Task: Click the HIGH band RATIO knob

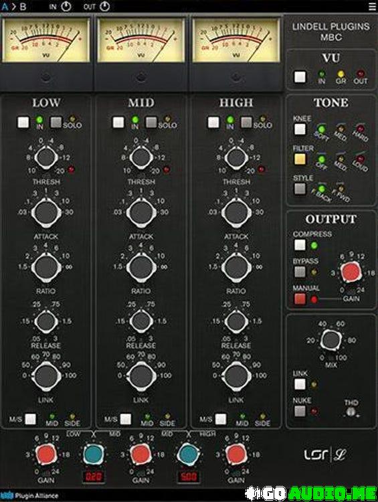Action: pos(236,267)
